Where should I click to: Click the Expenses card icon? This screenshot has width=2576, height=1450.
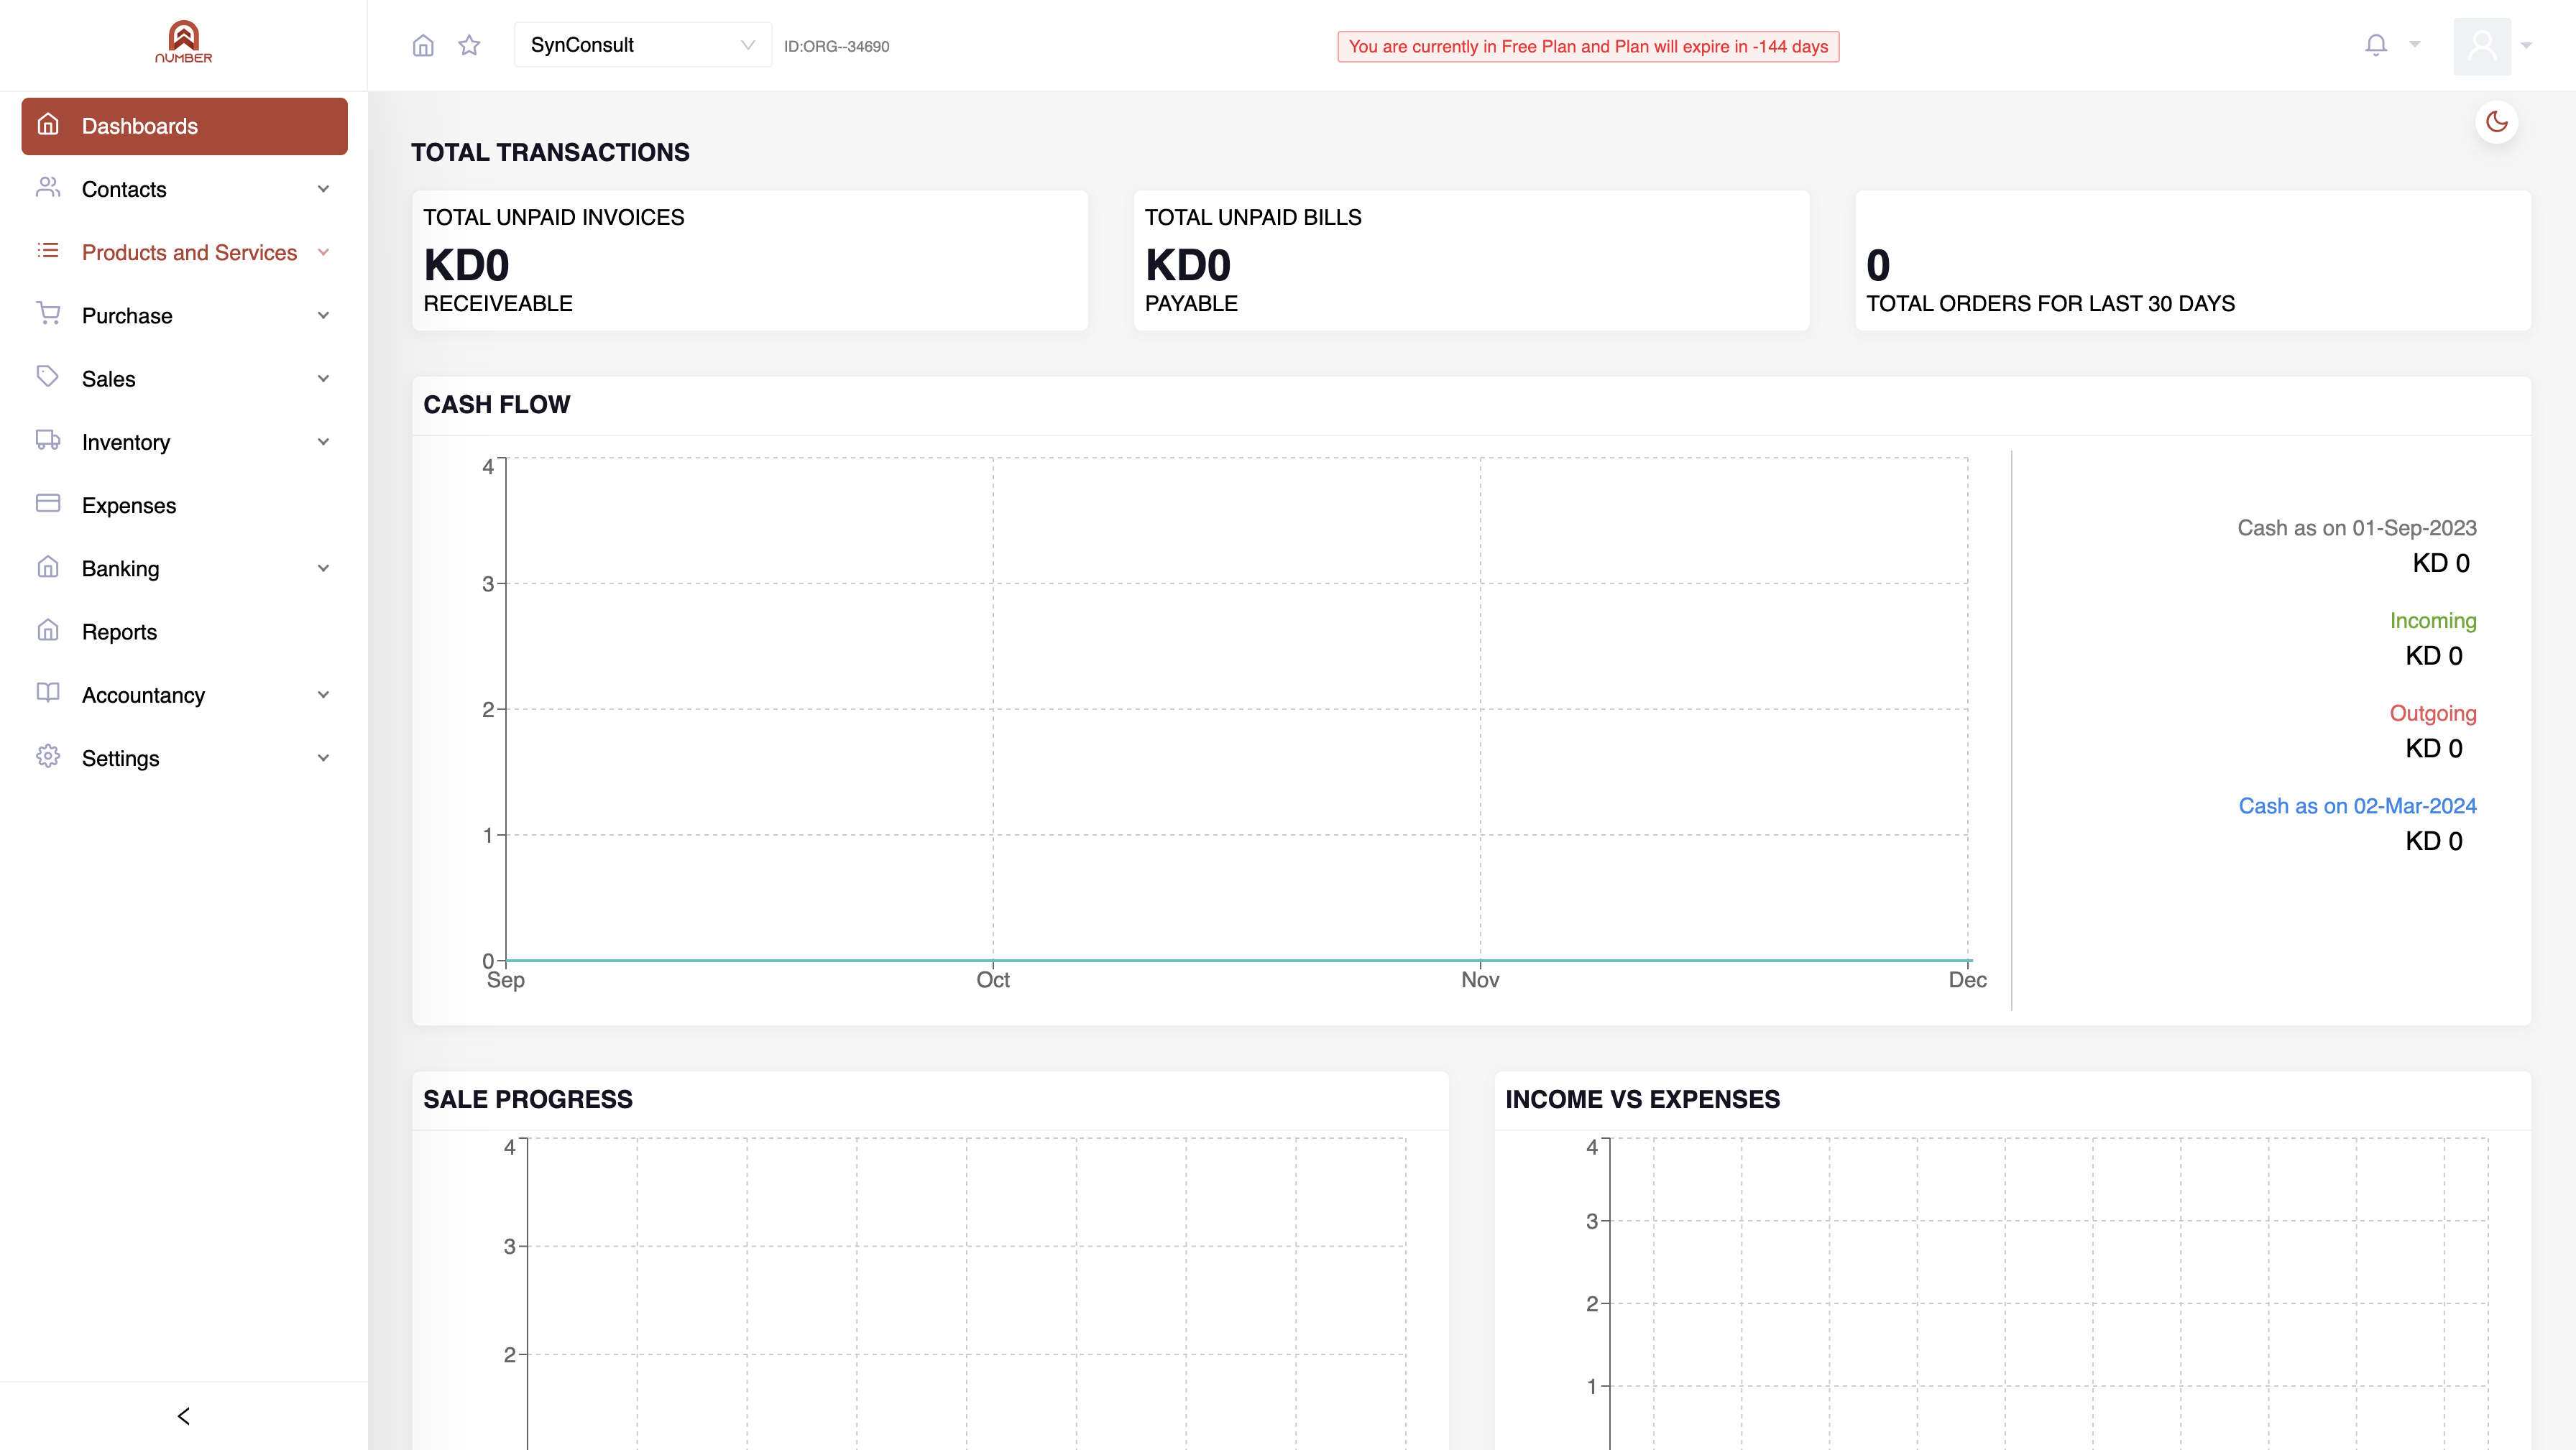[48, 504]
